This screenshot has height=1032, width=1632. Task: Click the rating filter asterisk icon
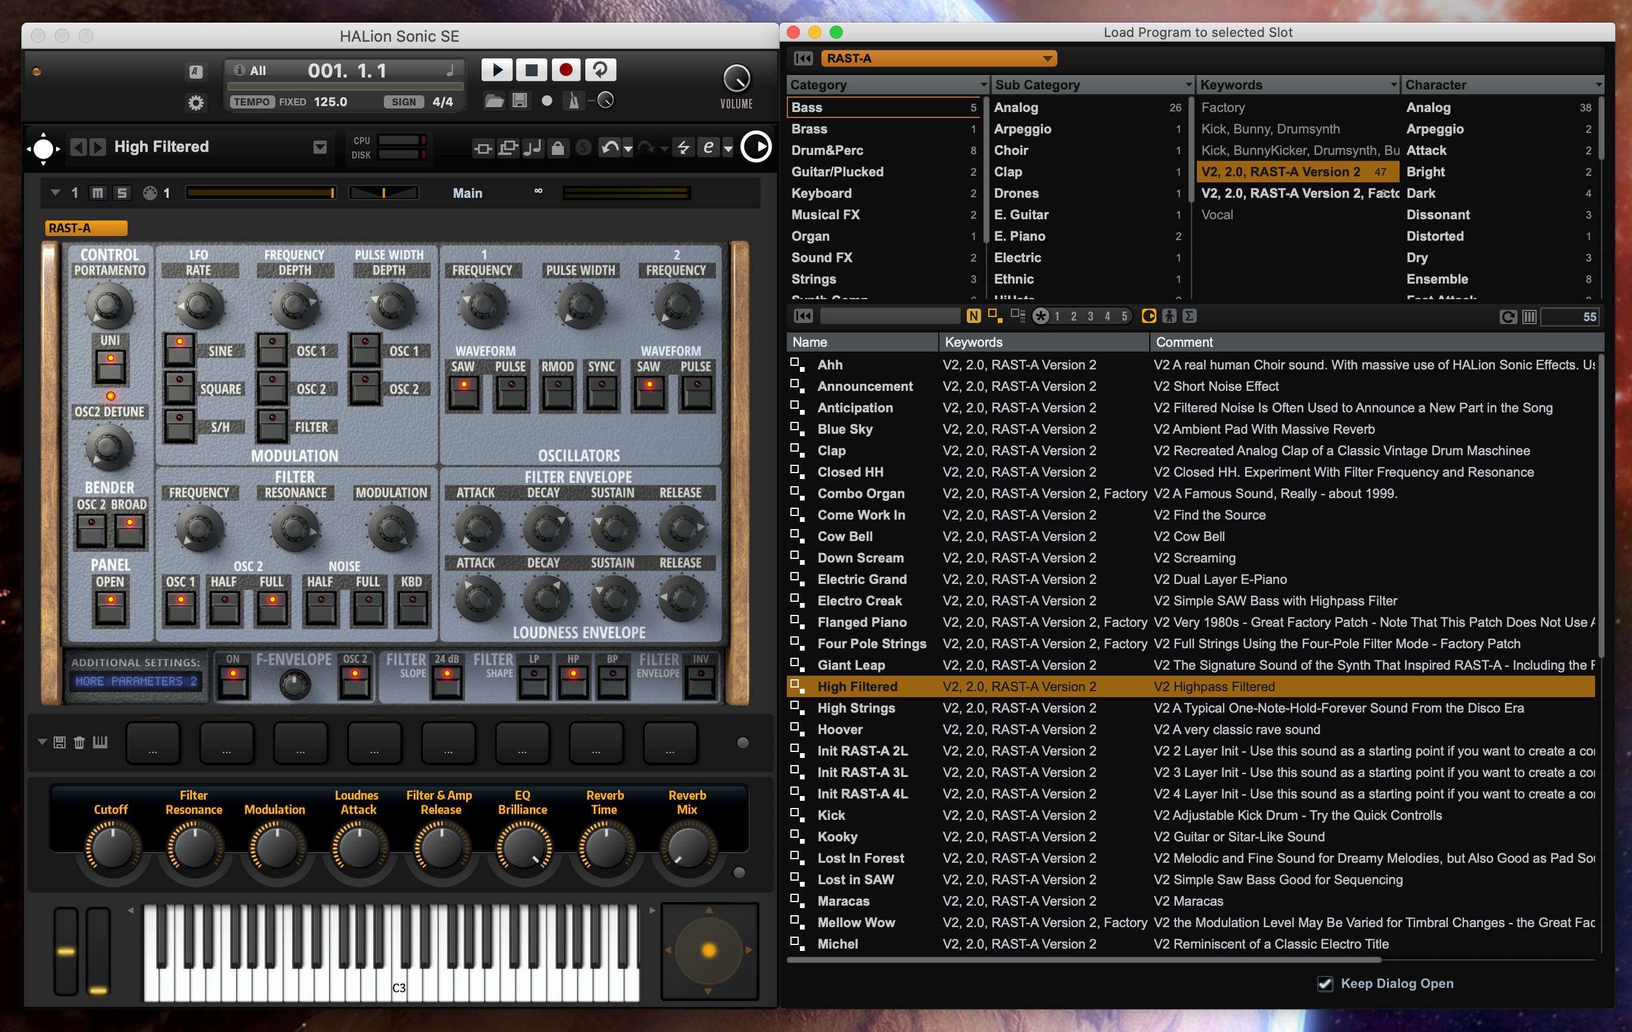point(1040,316)
